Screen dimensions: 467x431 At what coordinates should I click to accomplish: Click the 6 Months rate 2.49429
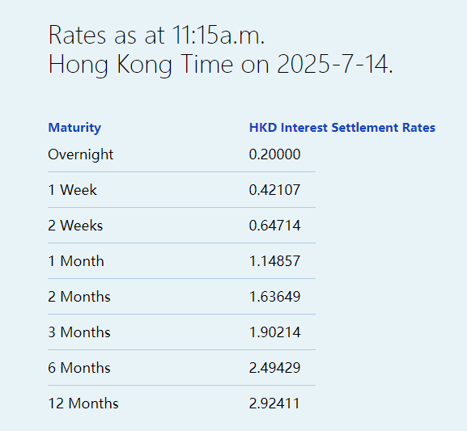(274, 368)
